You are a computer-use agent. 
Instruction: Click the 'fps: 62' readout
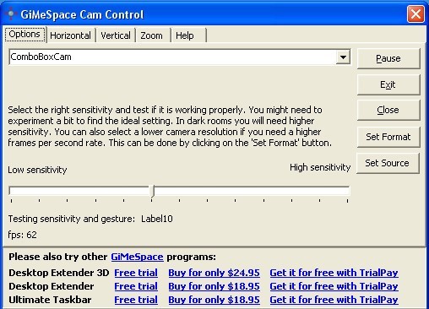[x=22, y=235]
